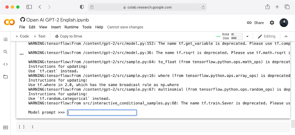Toggle the Safari sidebar icon
The width and height of the screenshot is (295, 135).
click(x=29, y=7)
